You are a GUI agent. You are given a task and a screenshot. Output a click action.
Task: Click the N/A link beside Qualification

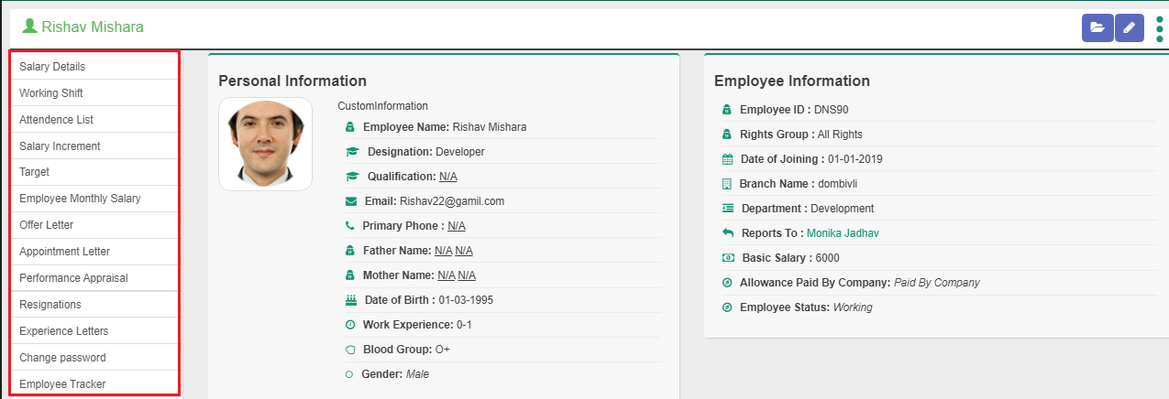447,177
